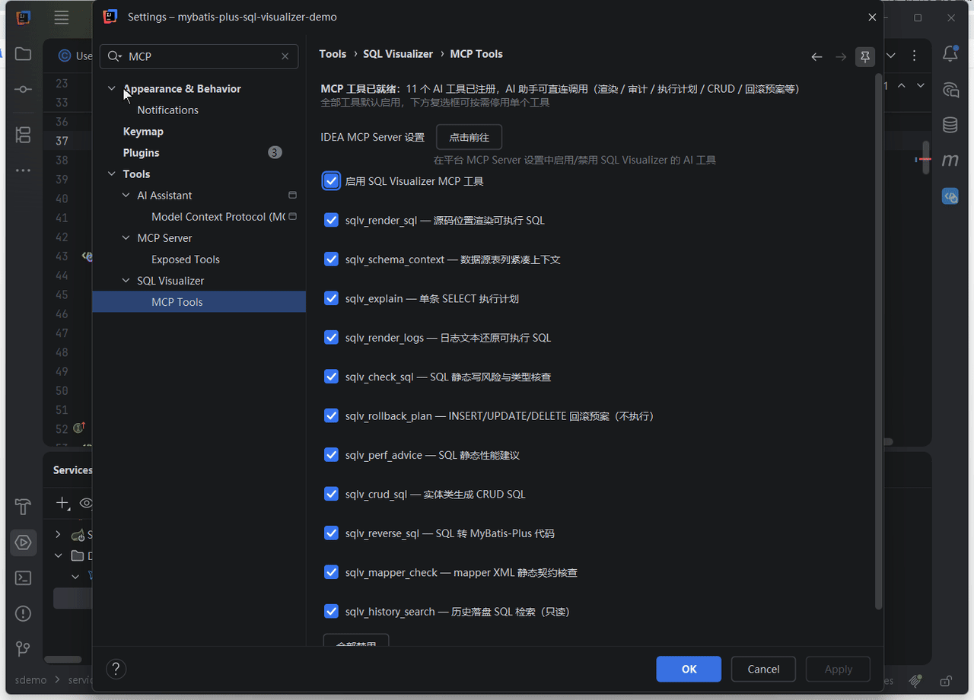Click the Cancel button
The width and height of the screenshot is (974, 700).
click(x=763, y=669)
